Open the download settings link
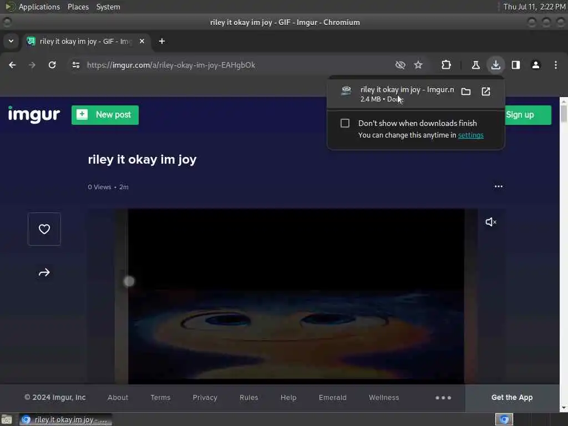 point(470,135)
